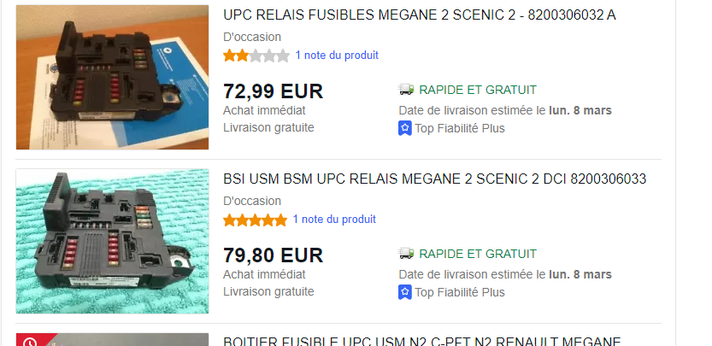Click the 'RAPIDE ET GRATUIT' label in the second listing

tap(478, 254)
